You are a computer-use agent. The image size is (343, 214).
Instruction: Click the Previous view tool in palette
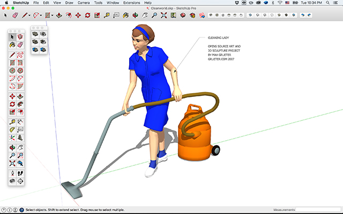[x=20, y=163]
